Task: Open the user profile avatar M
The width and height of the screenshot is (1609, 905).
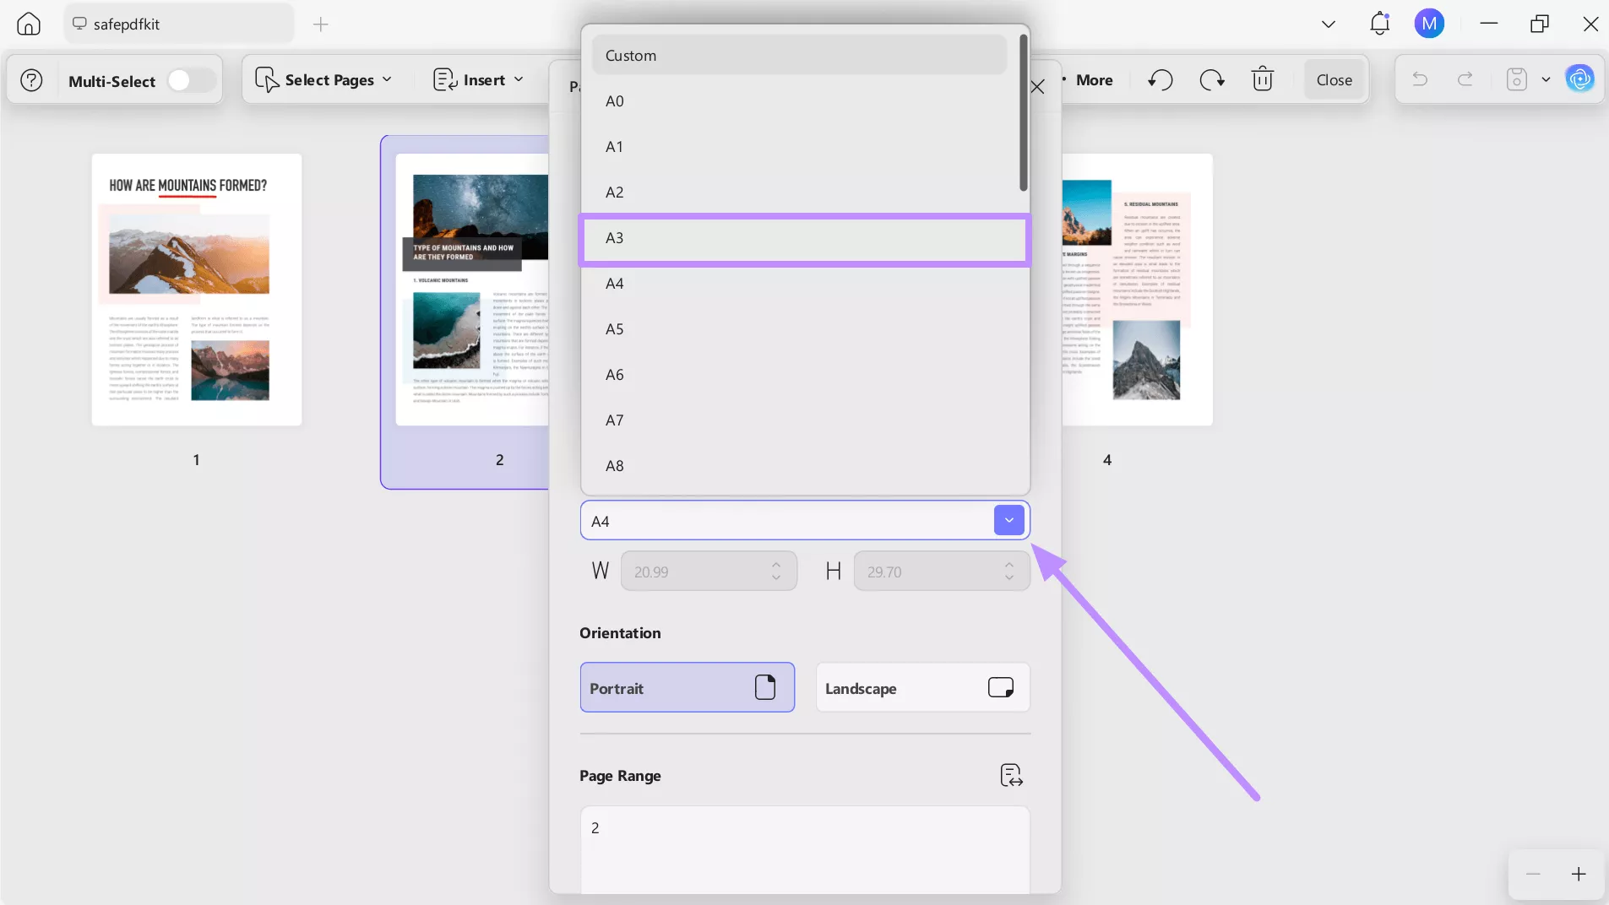Action: click(x=1429, y=24)
